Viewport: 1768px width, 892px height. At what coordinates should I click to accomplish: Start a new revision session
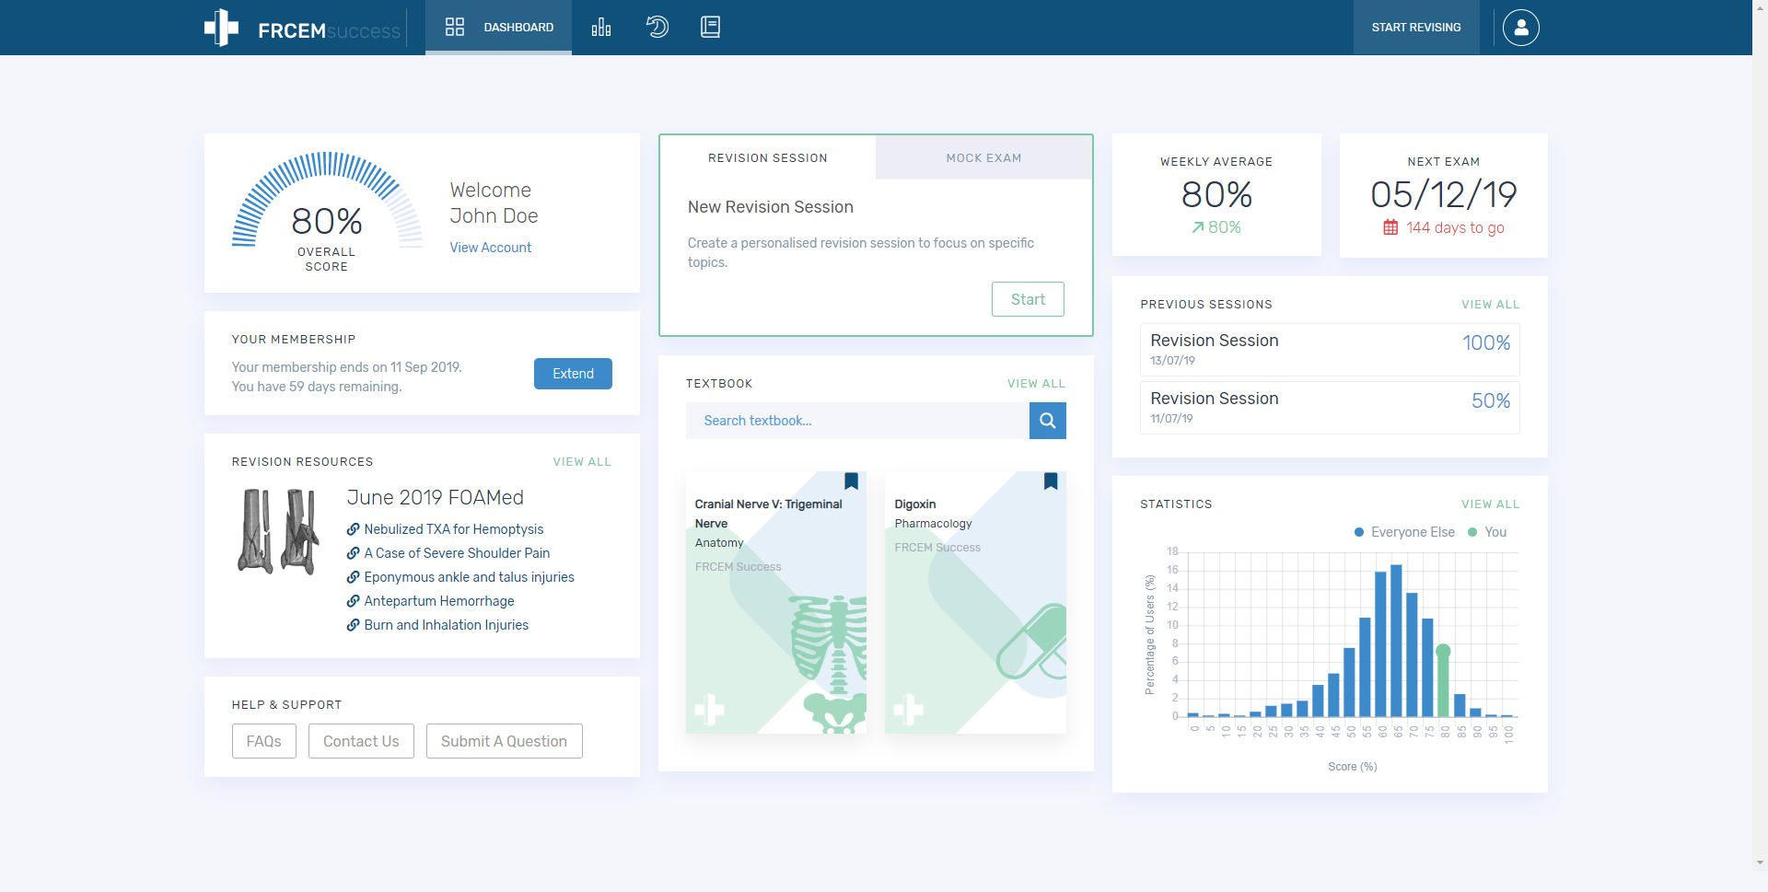(x=1028, y=299)
